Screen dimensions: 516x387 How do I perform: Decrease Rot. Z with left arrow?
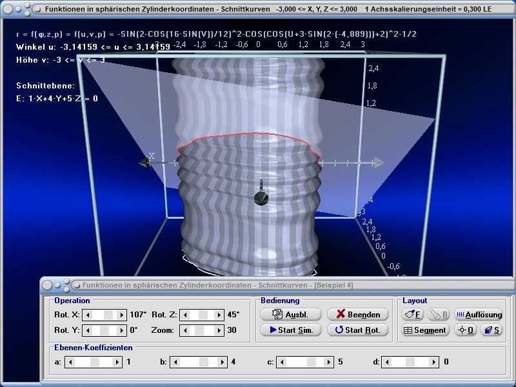185,315
